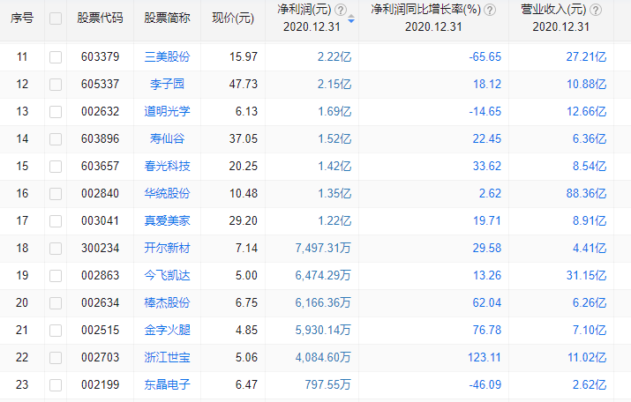Click the 序号 column header
The width and height of the screenshot is (631, 402).
(x=22, y=19)
